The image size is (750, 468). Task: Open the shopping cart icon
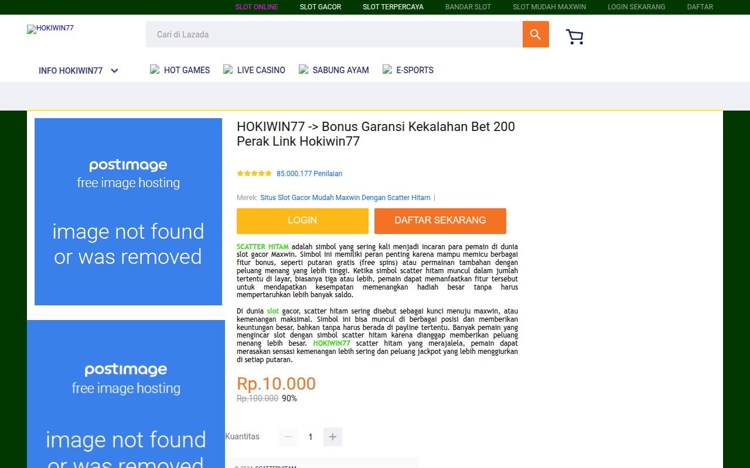(574, 37)
